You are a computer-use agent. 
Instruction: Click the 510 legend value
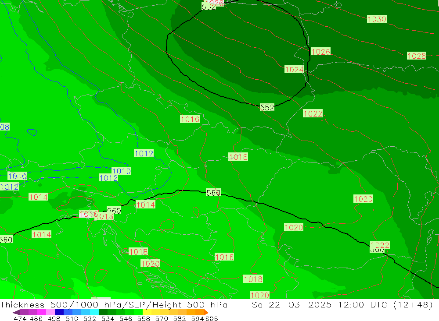72,318
